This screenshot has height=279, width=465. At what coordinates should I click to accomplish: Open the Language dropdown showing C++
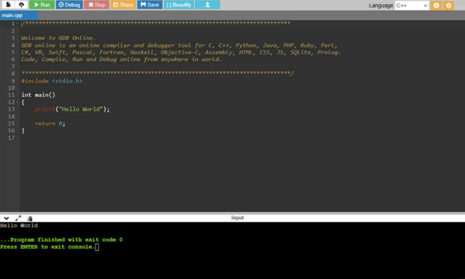coord(412,5)
